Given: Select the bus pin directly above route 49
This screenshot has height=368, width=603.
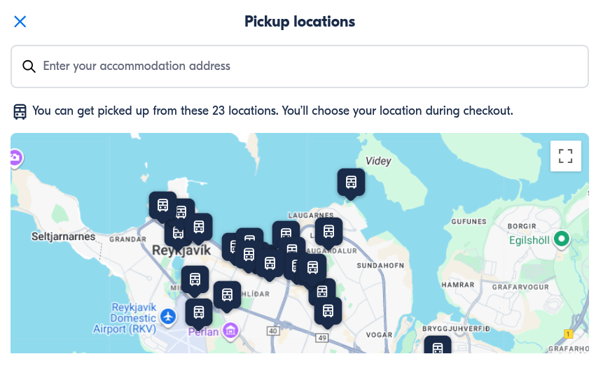Looking at the screenshot, I should pyautogui.click(x=328, y=311).
